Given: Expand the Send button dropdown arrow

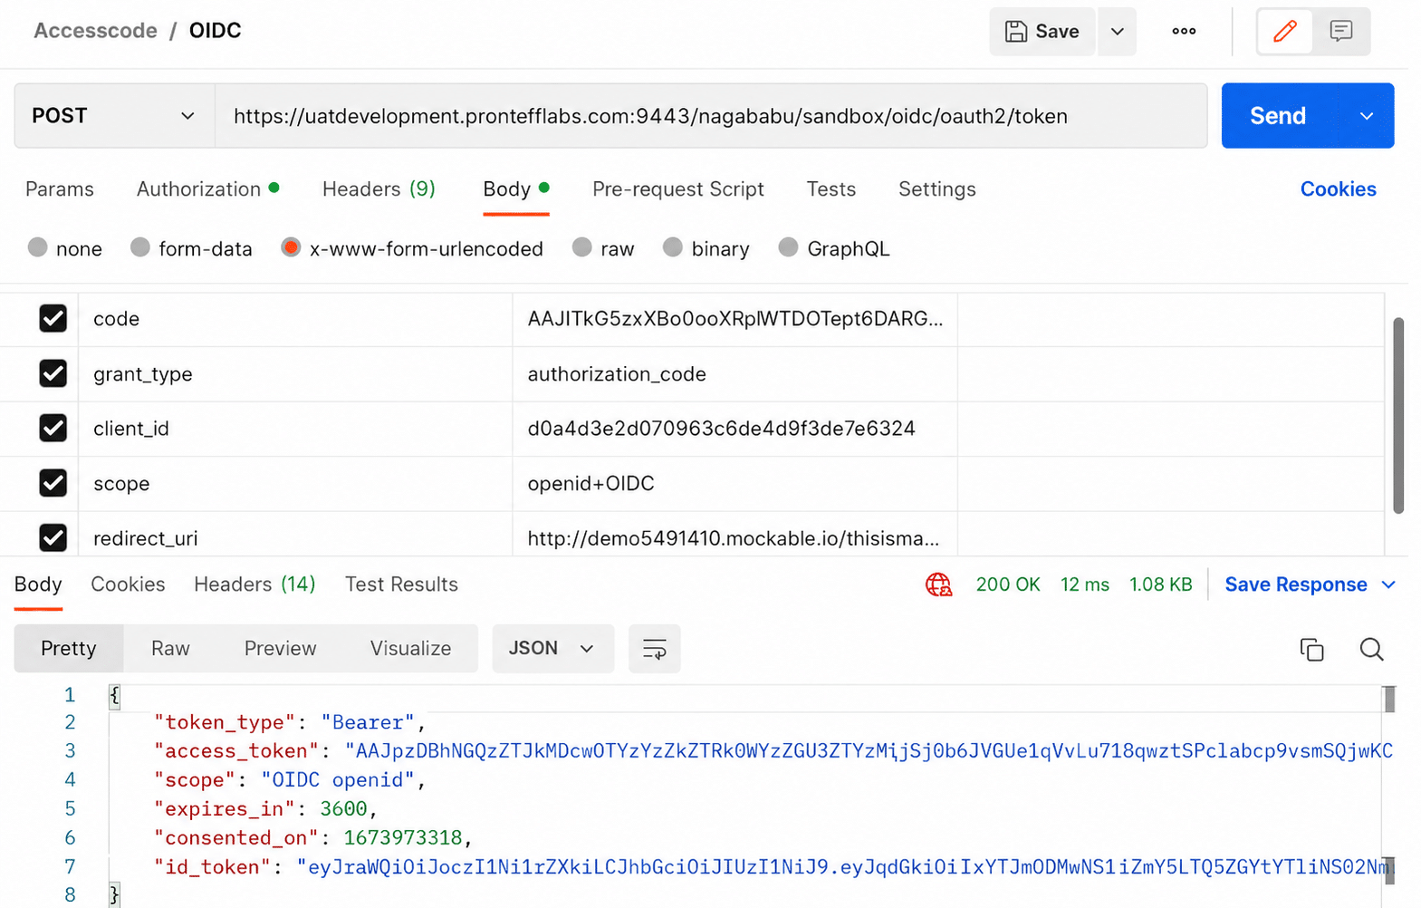Looking at the screenshot, I should point(1367,116).
